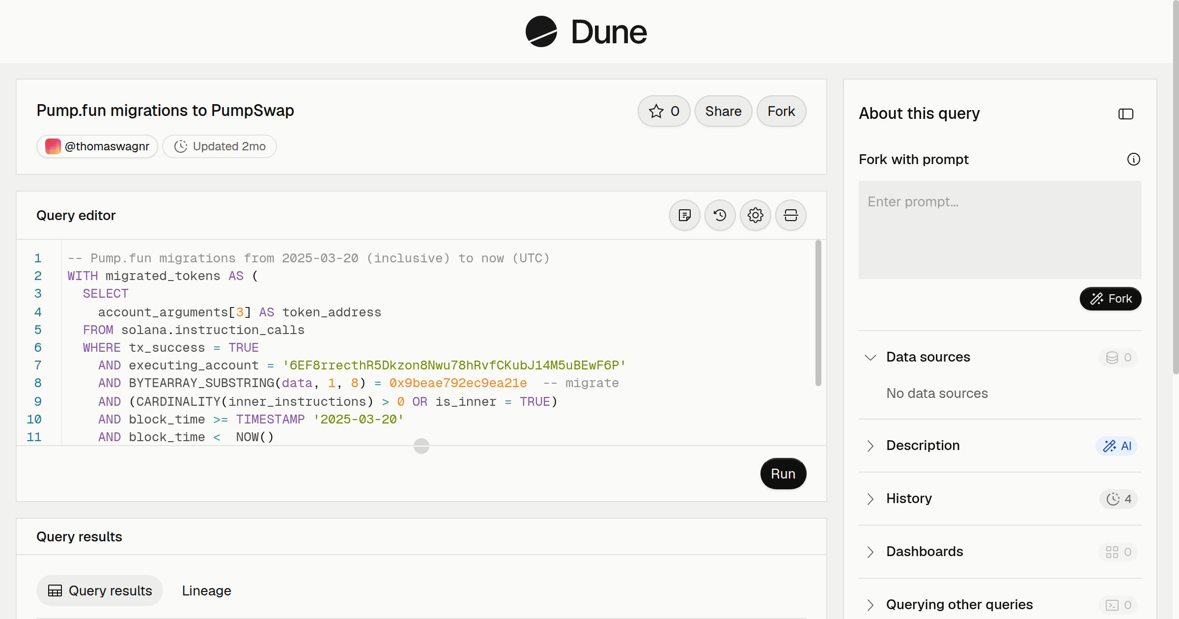1179x619 pixels.
Task: Toggle editor layout collapse icon
Action: tap(791, 215)
